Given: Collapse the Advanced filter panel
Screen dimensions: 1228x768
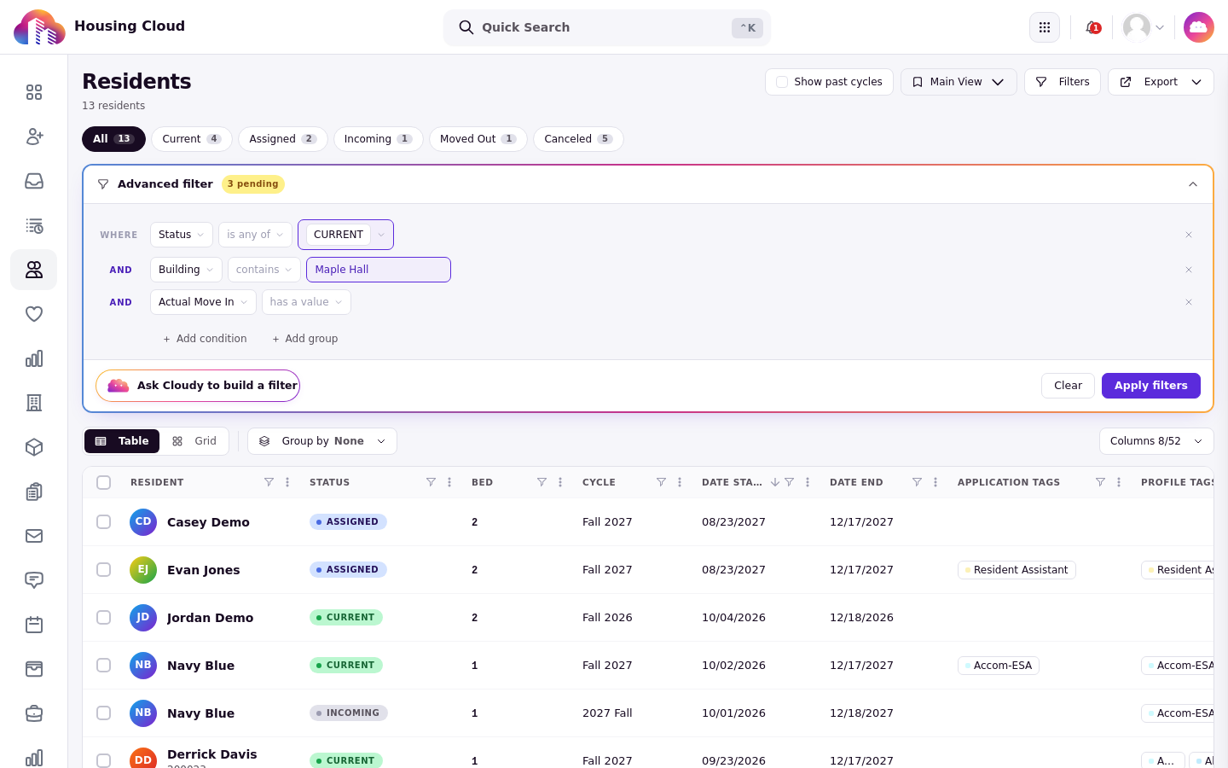Looking at the screenshot, I should (x=1193, y=184).
